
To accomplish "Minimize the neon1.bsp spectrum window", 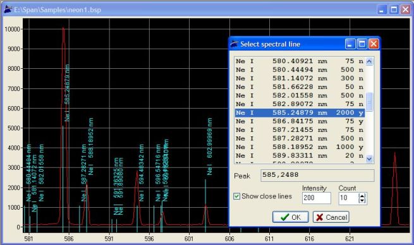I will click(x=382, y=9).
